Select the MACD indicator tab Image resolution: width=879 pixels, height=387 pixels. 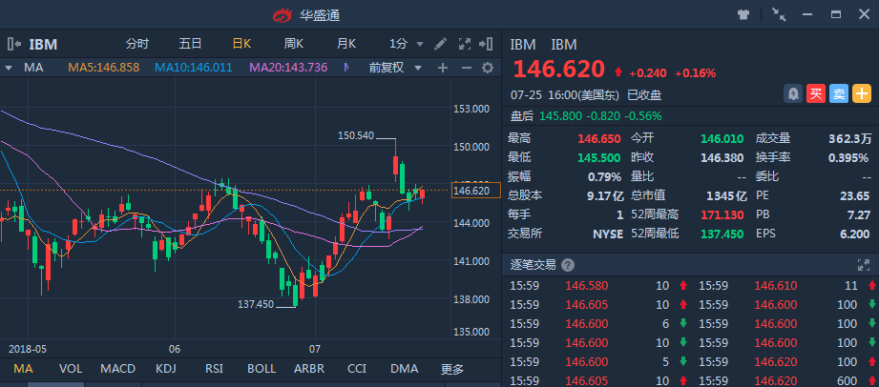(117, 369)
